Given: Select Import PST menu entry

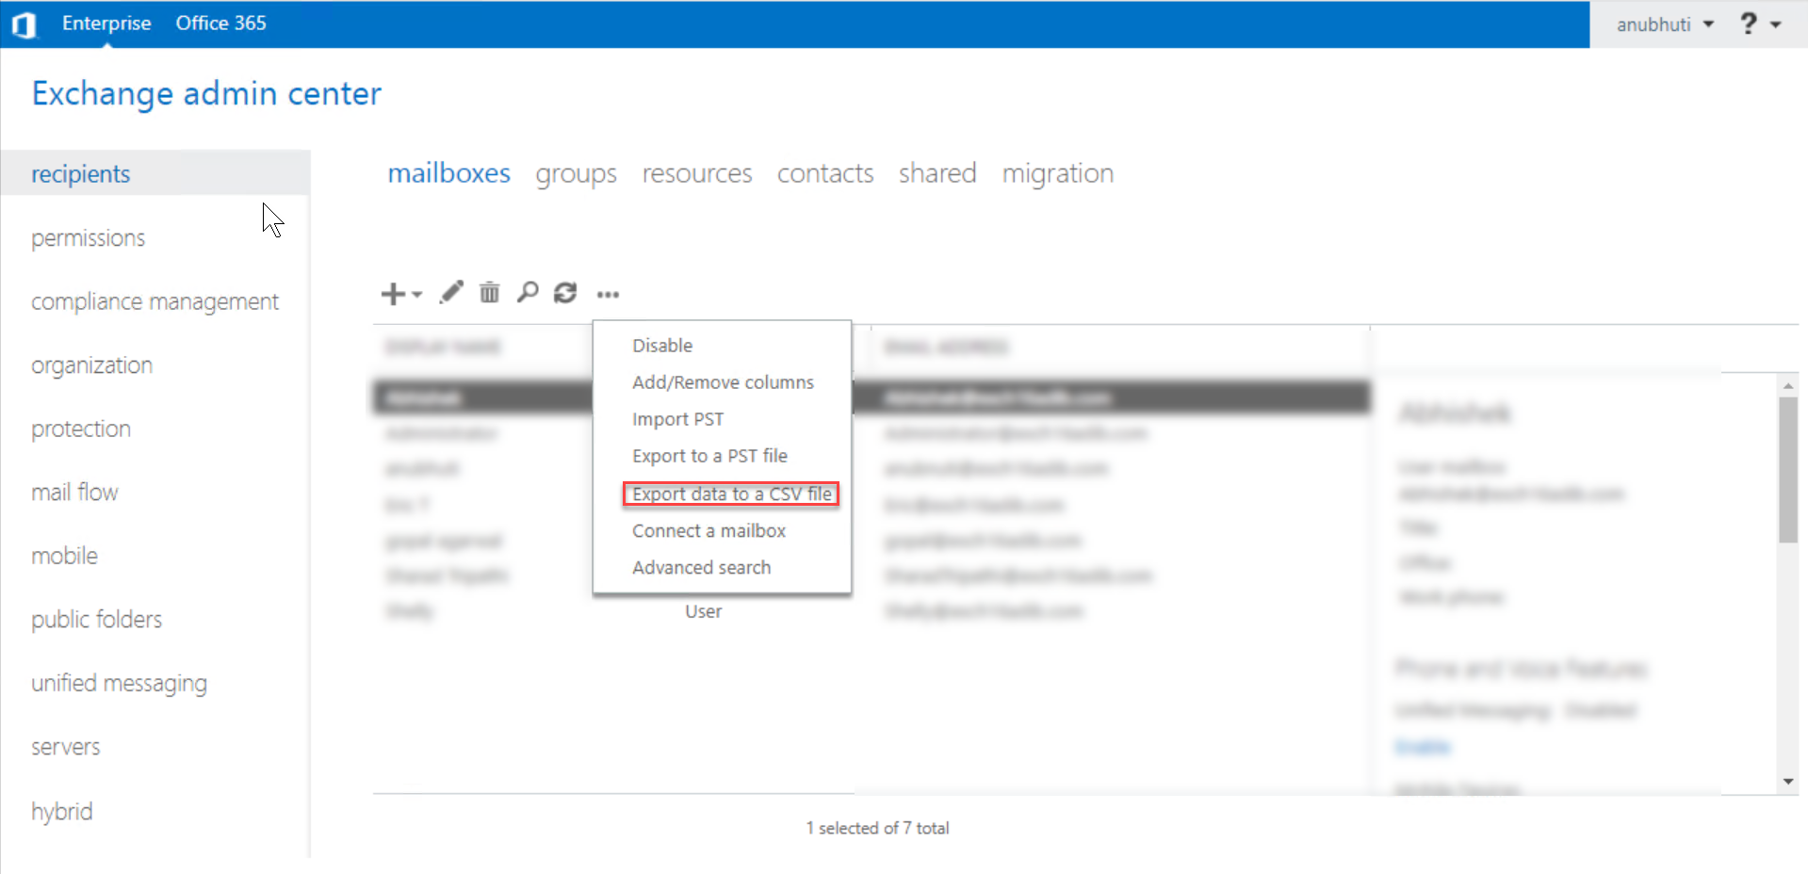Looking at the screenshot, I should [x=677, y=419].
